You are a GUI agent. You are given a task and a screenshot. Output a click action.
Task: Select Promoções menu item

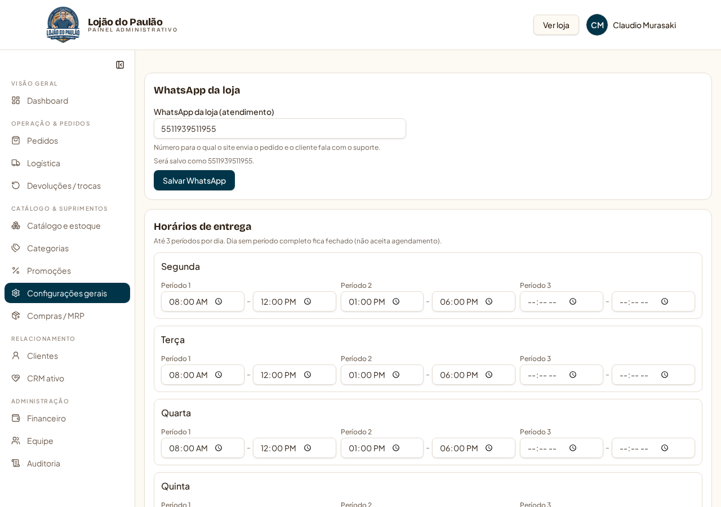(68, 270)
